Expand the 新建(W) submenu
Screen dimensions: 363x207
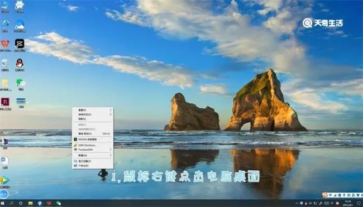[x=93, y=156]
